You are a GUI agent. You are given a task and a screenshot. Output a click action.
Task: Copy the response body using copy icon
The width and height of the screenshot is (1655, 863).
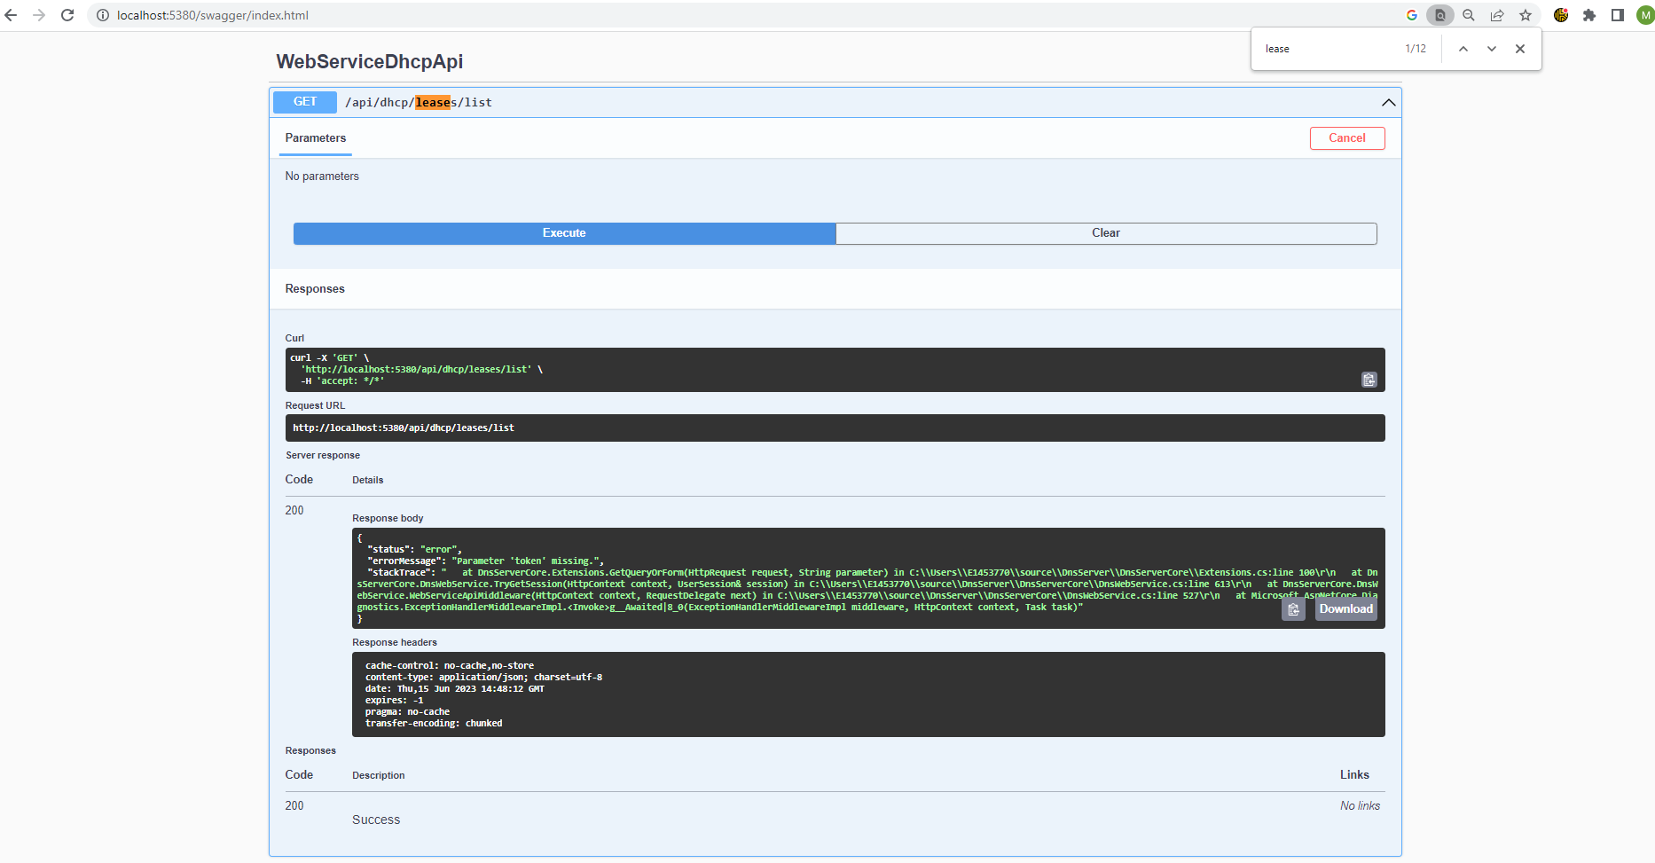pos(1293,609)
